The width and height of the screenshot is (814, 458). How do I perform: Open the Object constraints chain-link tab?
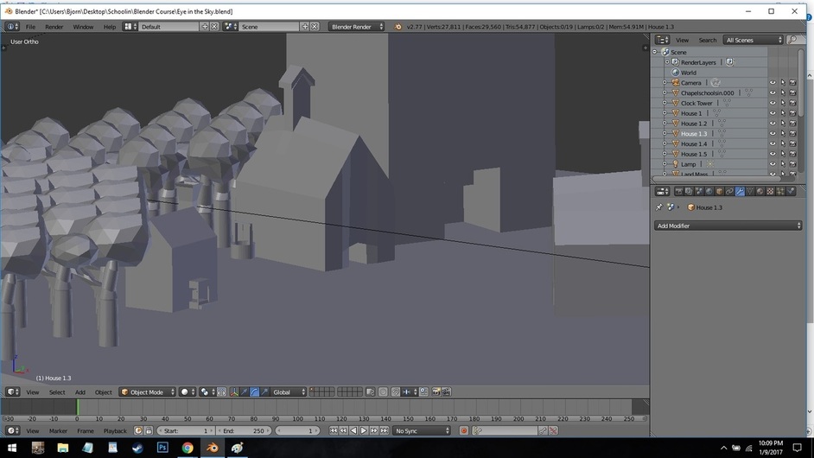[x=729, y=192]
